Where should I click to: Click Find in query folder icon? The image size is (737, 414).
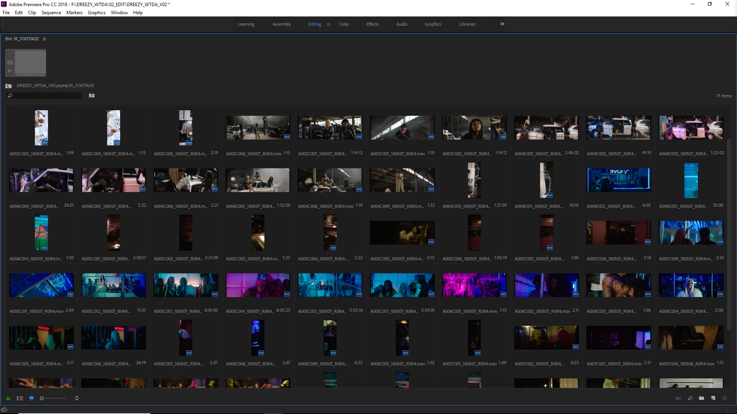point(92,95)
